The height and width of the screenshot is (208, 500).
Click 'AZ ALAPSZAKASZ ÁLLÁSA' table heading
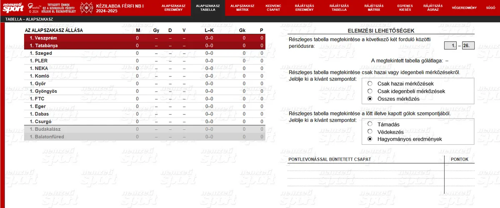54,30
